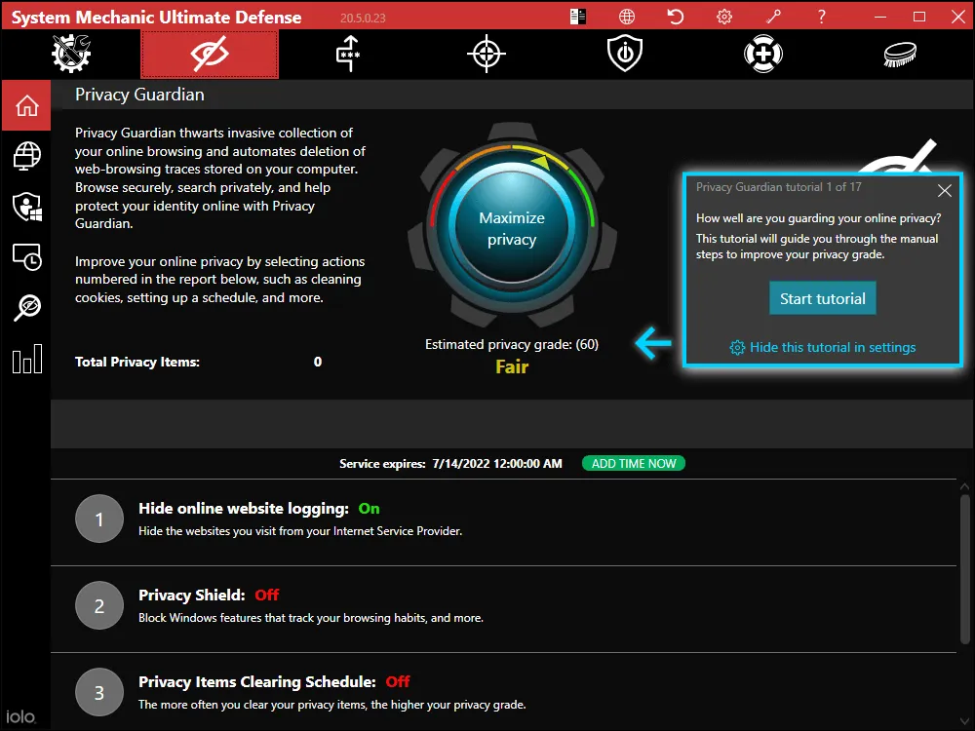Open the crosshair target section
This screenshot has height=731, width=975.
[487, 54]
